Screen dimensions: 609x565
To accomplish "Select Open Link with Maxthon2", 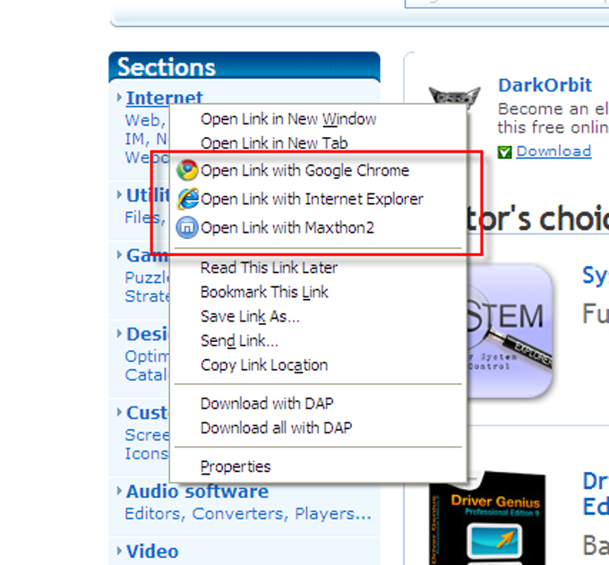I will [x=318, y=227].
